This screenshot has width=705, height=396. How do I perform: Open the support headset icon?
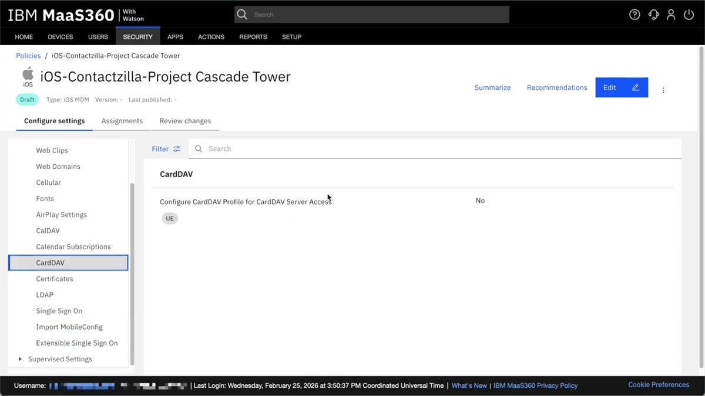click(653, 15)
